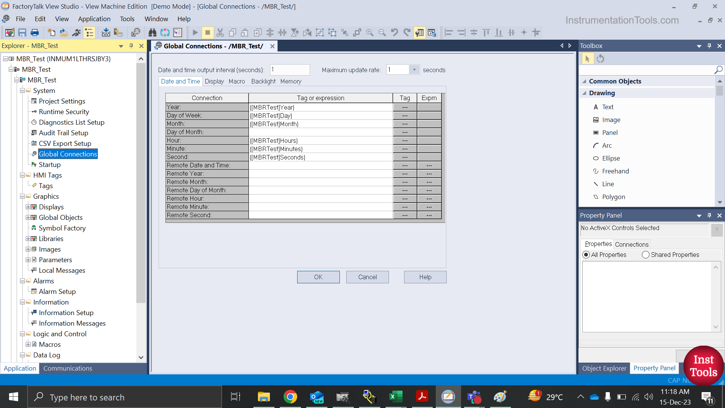Viewport: 725px width, 408px height.
Task: Toggle the Explorer tree view toolbar icon
Action: (89, 32)
